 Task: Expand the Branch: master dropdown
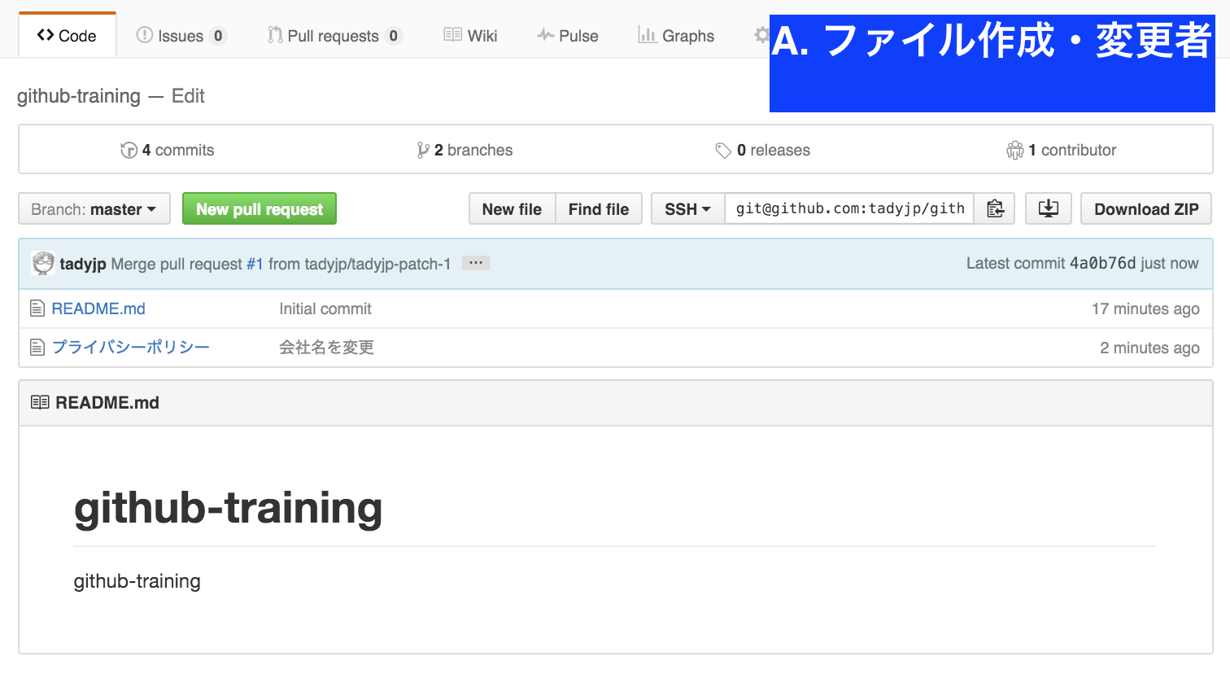[94, 209]
